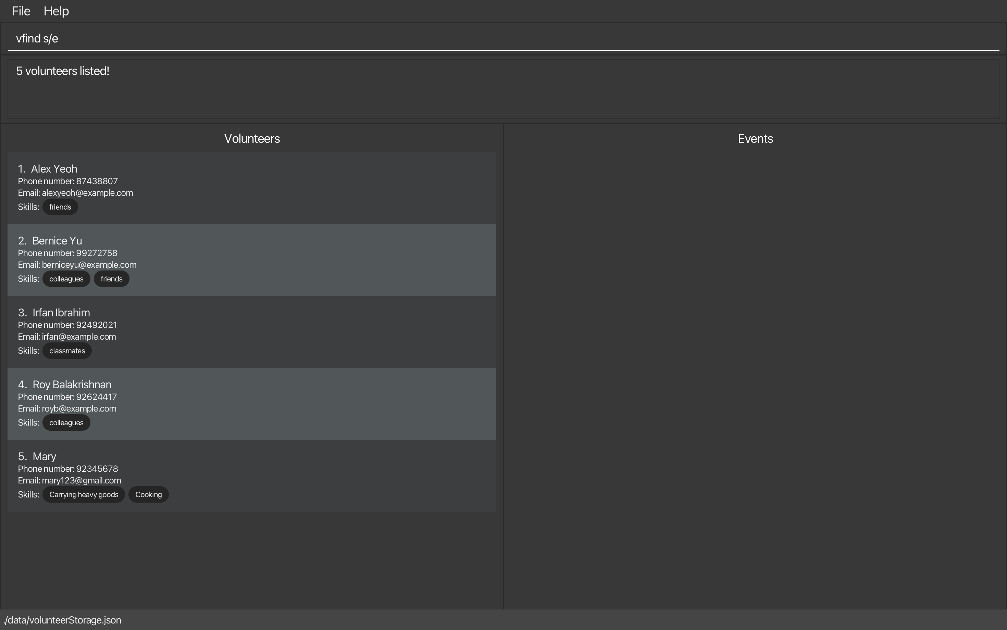Click the volunteerStorage.json status bar path
This screenshot has height=630, width=1007.
point(63,620)
